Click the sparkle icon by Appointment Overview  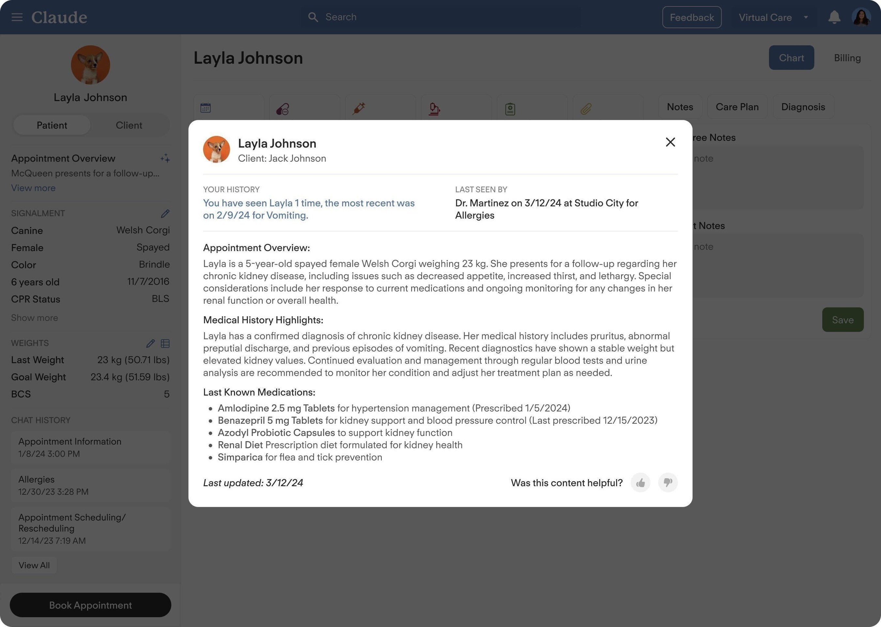[x=165, y=158]
